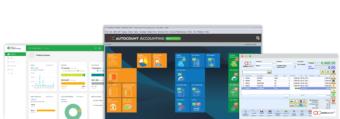Open the Contra tile
Image resolution: width=340 pixels, height=119 pixels.
(197, 105)
